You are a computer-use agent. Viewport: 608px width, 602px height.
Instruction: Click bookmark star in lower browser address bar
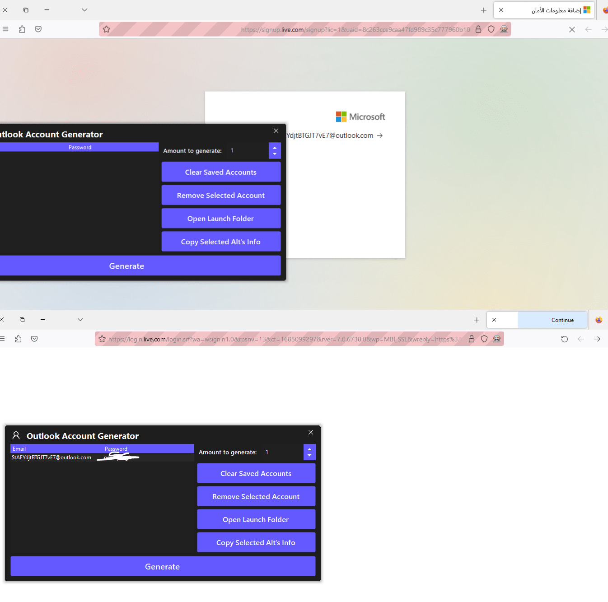pos(102,339)
